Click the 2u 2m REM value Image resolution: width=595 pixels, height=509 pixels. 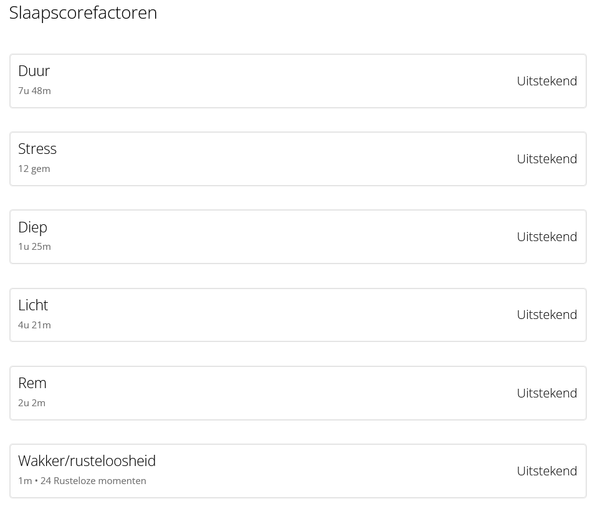[x=32, y=403]
